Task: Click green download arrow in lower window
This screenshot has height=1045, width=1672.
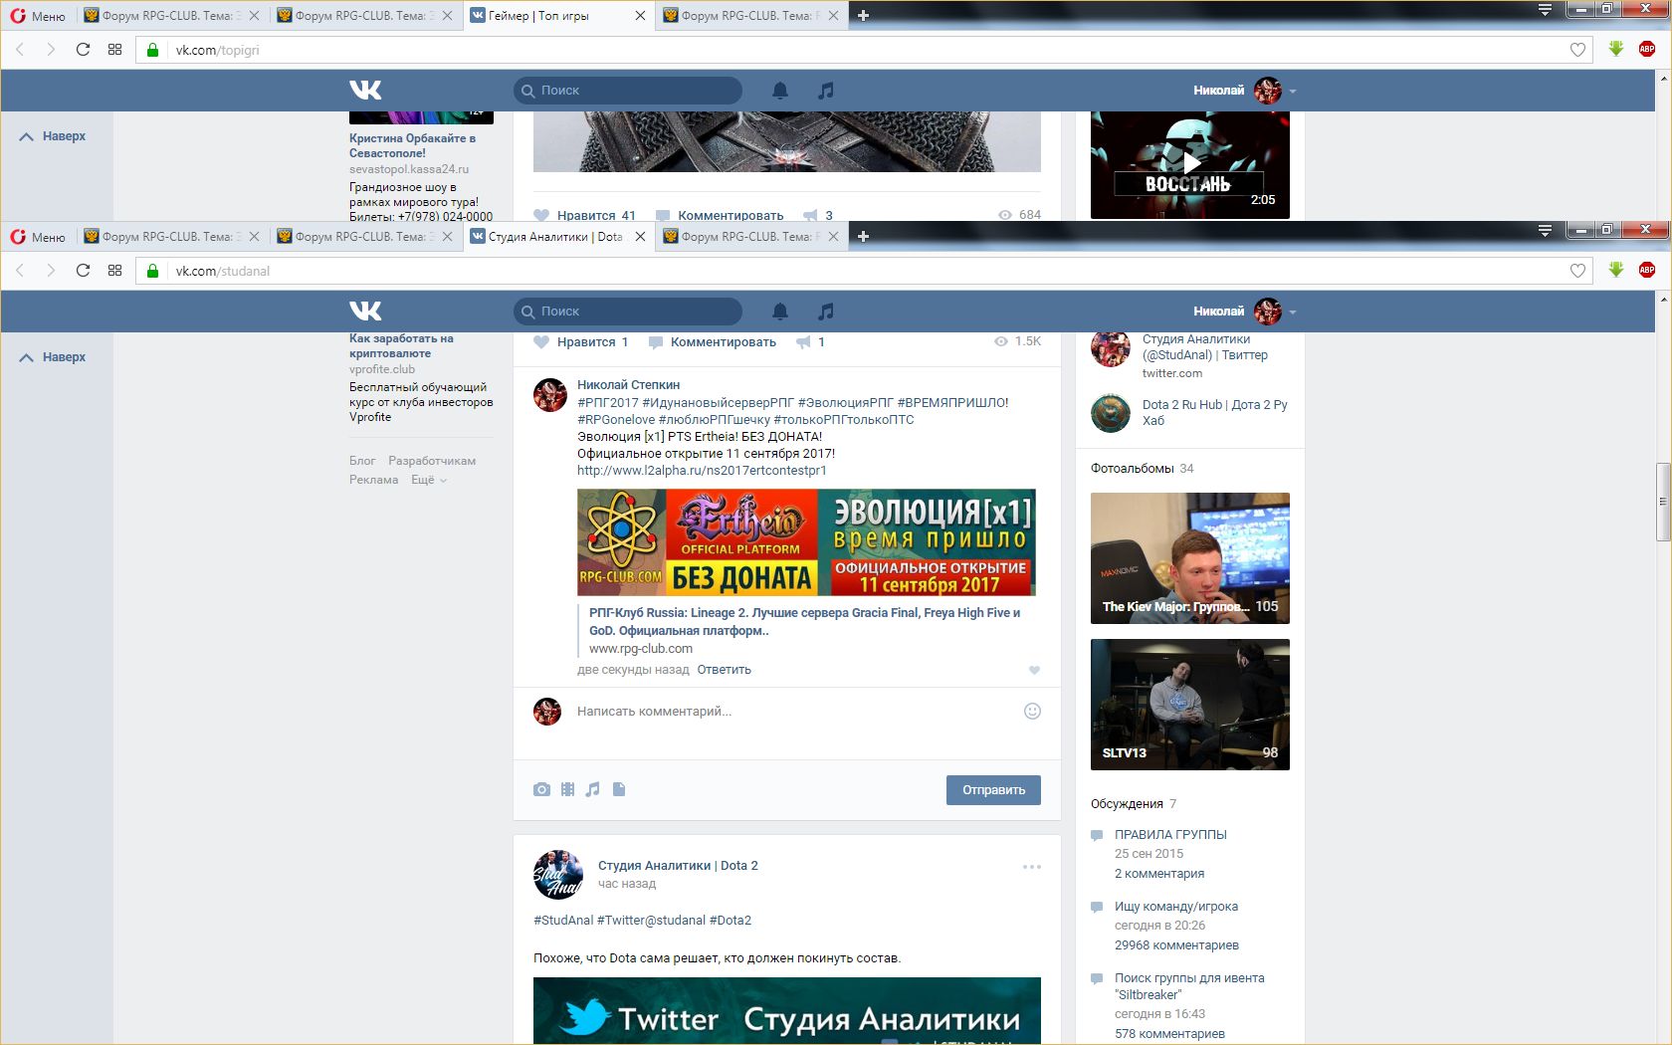Action: tap(1616, 270)
